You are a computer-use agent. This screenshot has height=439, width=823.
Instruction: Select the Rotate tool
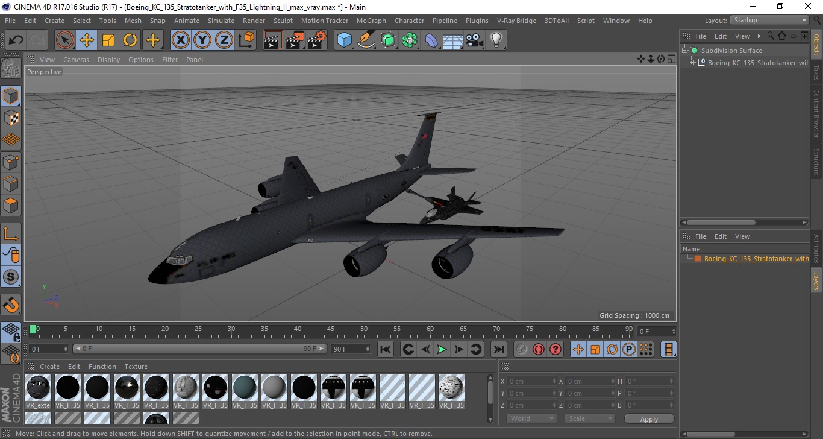(130, 40)
